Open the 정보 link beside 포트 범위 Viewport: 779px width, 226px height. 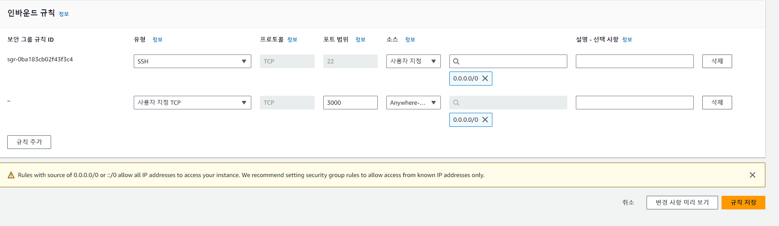360,40
